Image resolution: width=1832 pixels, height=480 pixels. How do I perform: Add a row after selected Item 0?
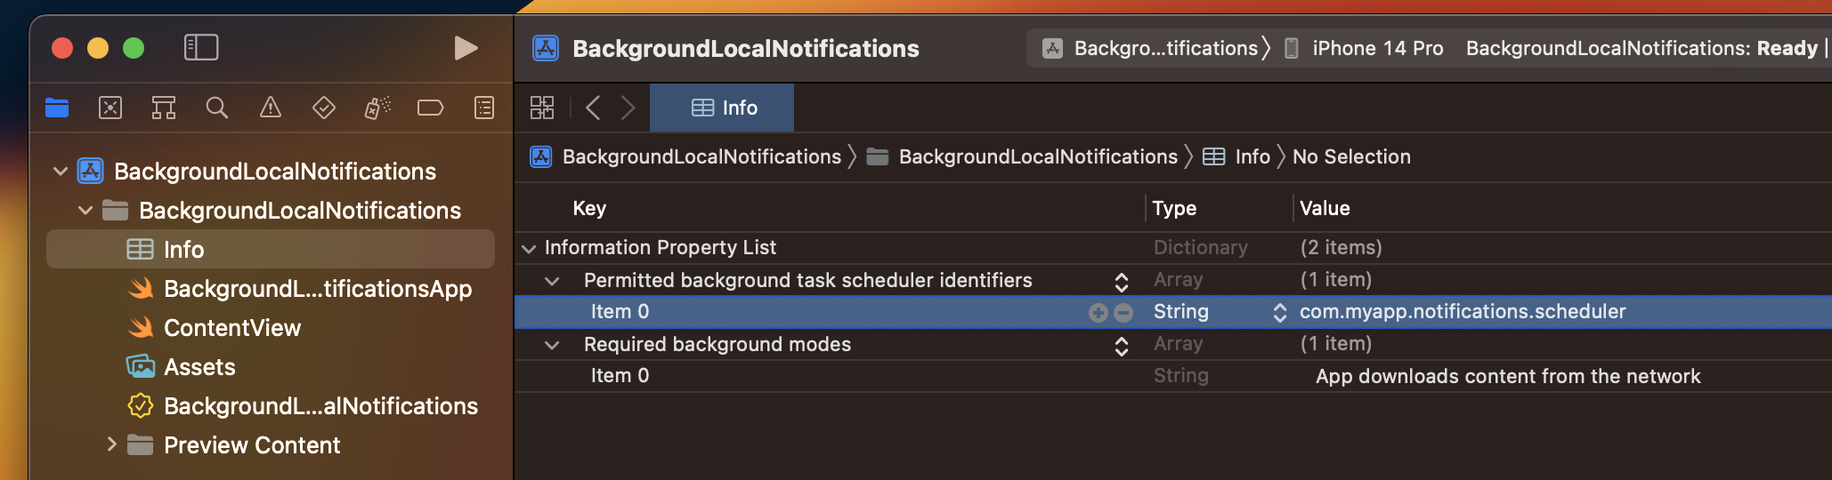[x=1098, y=312]
